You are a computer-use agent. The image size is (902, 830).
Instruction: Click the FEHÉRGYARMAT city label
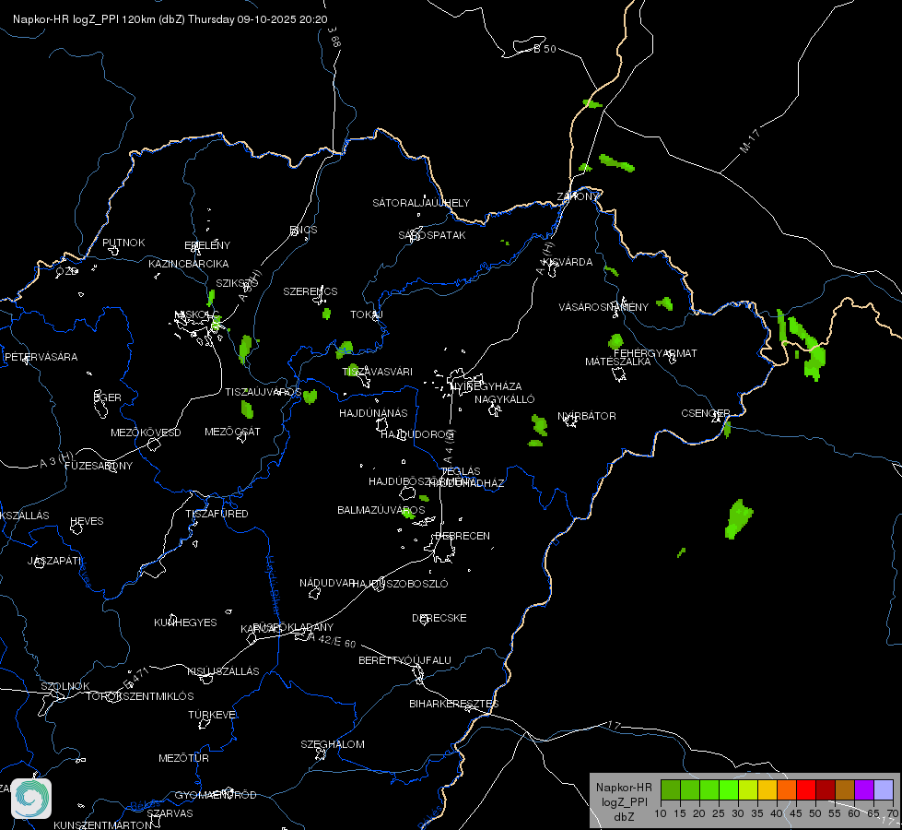(x=655, y=353)
